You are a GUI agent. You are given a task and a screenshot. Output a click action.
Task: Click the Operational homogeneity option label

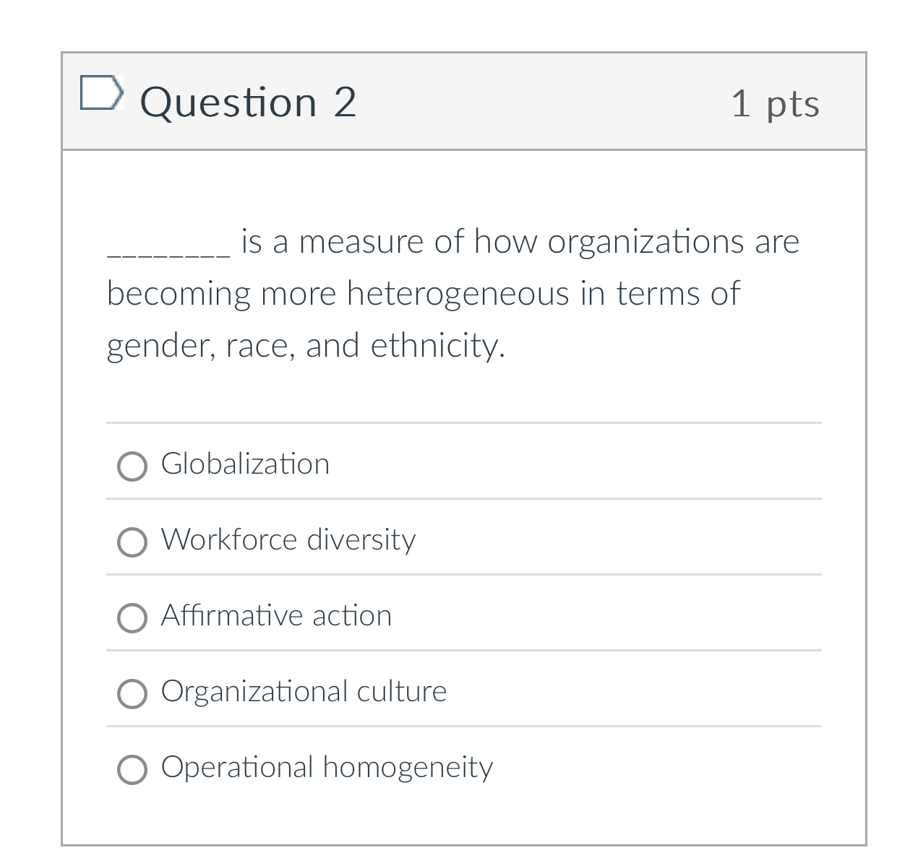tap(327, 768)
